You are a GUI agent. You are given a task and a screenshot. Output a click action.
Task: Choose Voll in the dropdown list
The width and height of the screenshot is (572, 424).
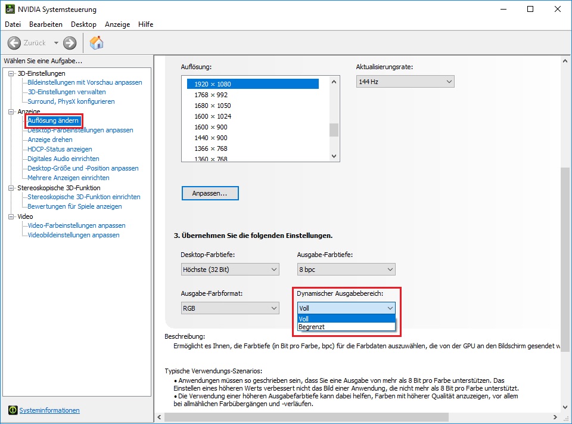coord(346,319)
